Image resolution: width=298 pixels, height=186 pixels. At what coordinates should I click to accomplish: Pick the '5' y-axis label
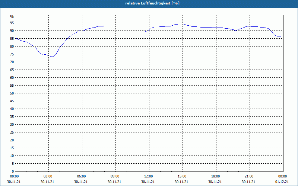[13, 163]
